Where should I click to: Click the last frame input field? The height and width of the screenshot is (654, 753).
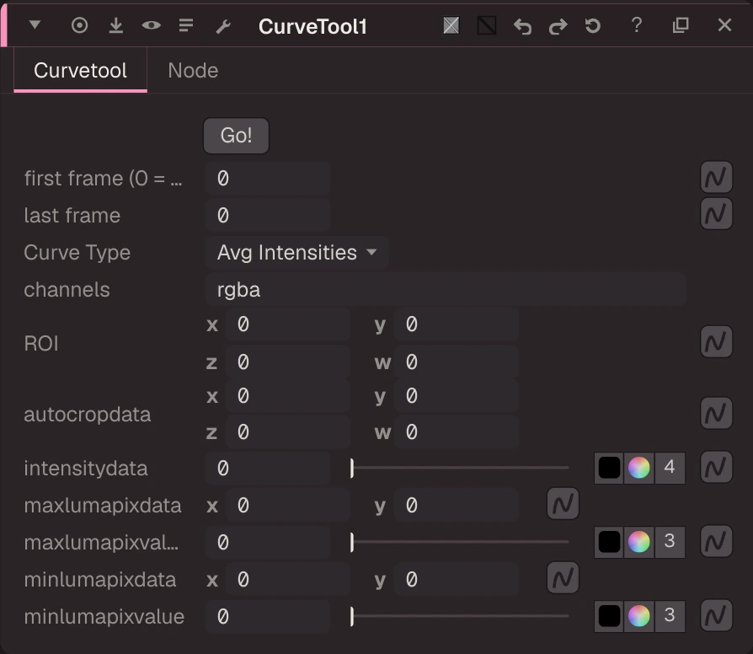click(x=268, y=215)
